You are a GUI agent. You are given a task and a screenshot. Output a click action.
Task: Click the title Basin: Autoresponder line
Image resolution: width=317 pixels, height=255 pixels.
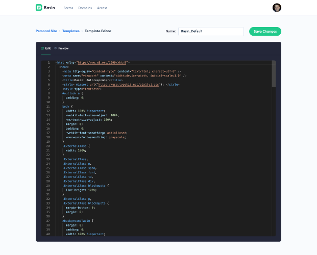coord(92,80)
